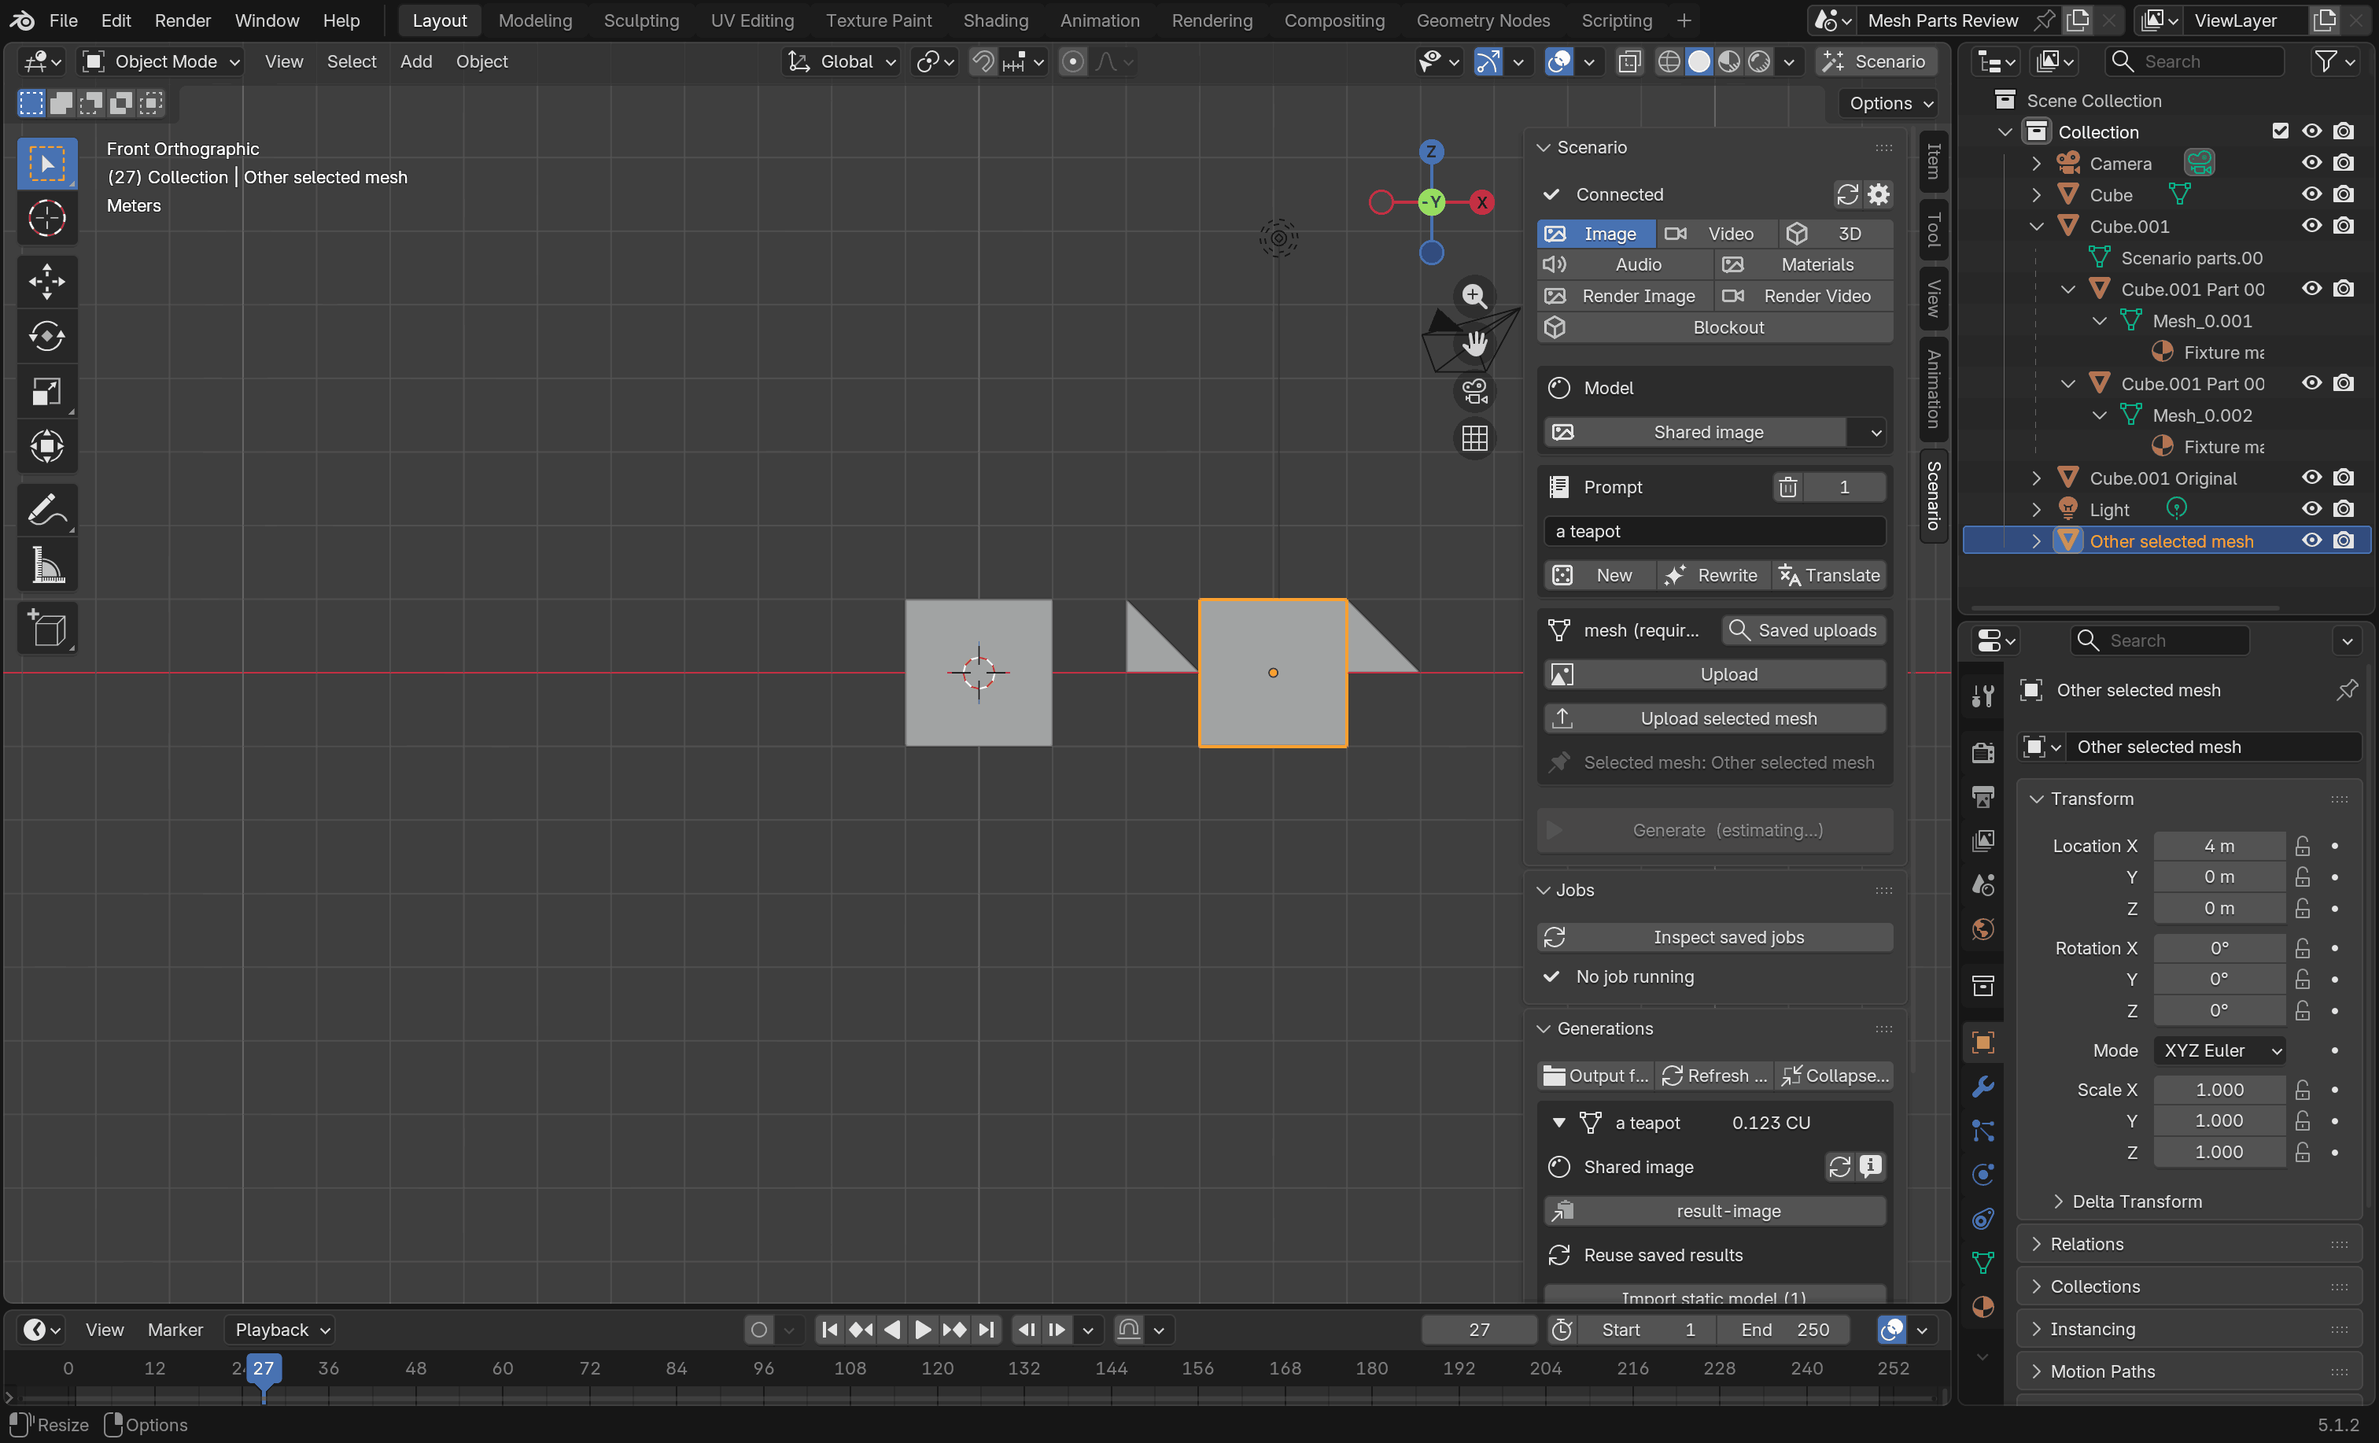Open the Render menu

[x=183, y=20]
